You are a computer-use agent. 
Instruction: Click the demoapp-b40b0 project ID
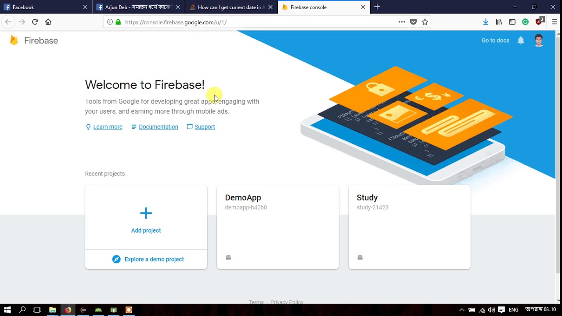click(x=246, y=208)
